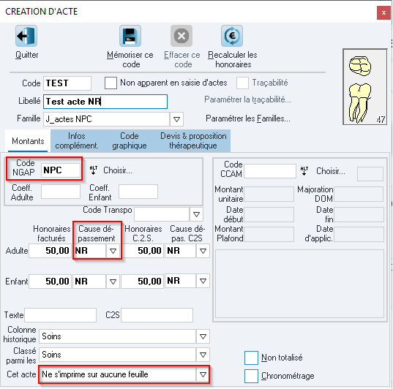Image resolution: width=393 pixels, height=389 pixels.
Task: Click Paramétrer les Familles link
Action: 248,118
